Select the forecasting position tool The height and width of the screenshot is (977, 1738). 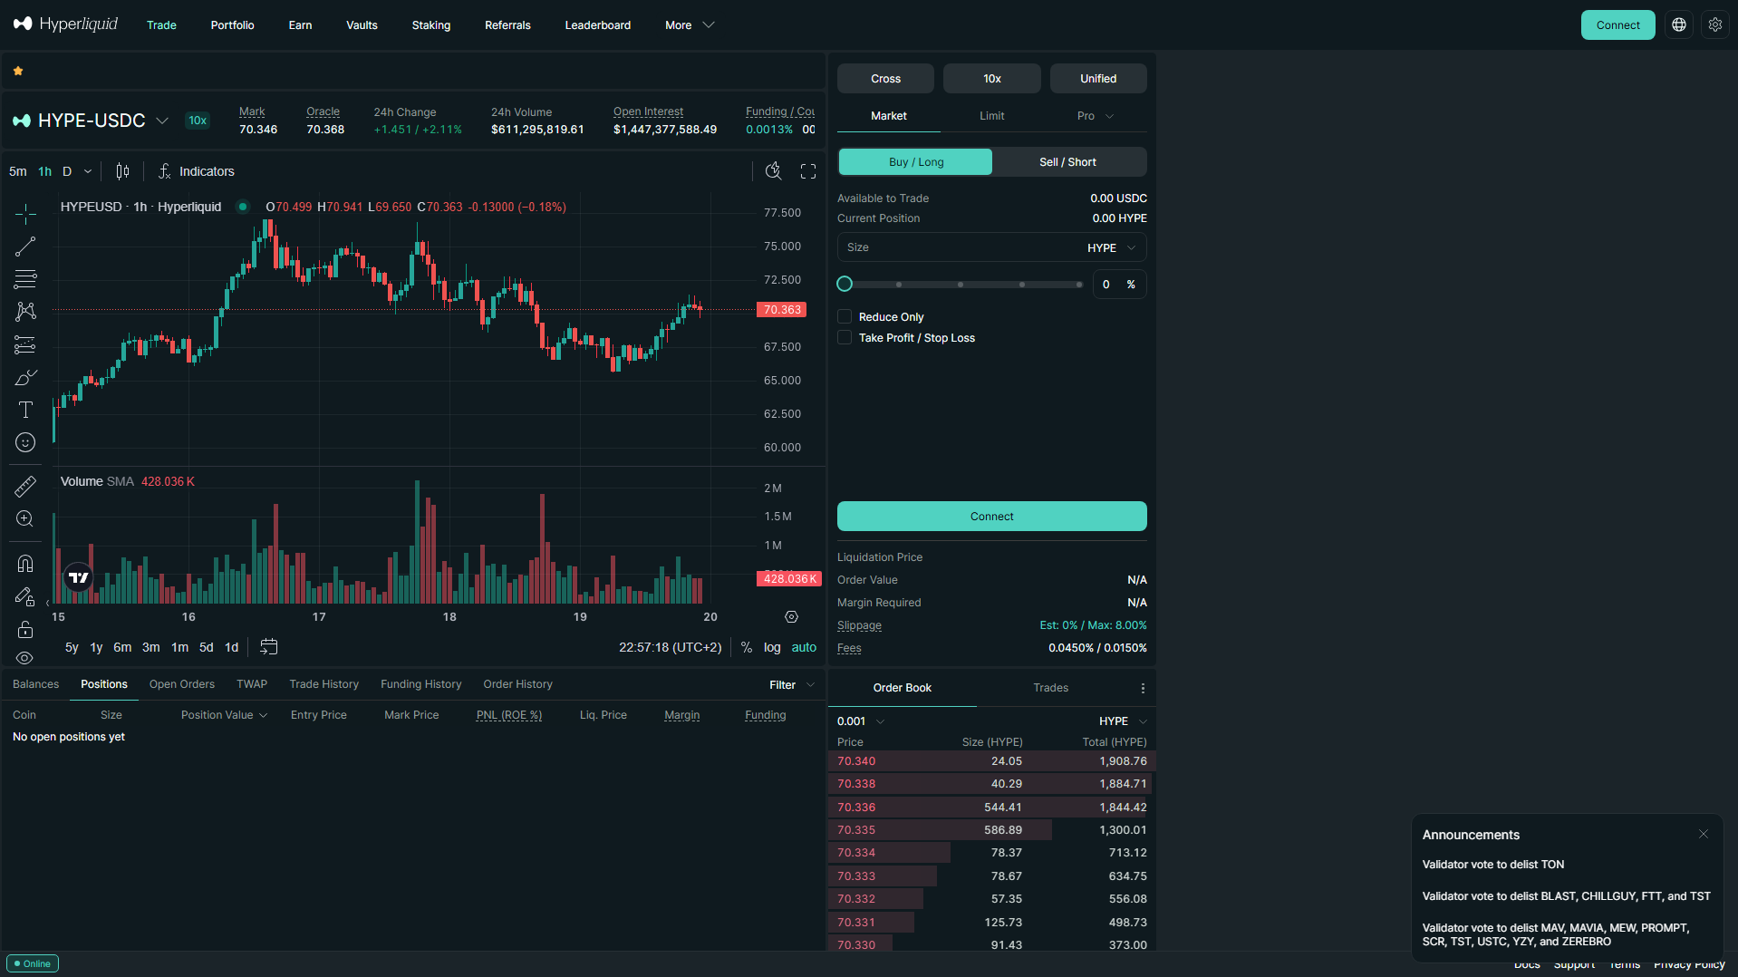tap(25, 344)
